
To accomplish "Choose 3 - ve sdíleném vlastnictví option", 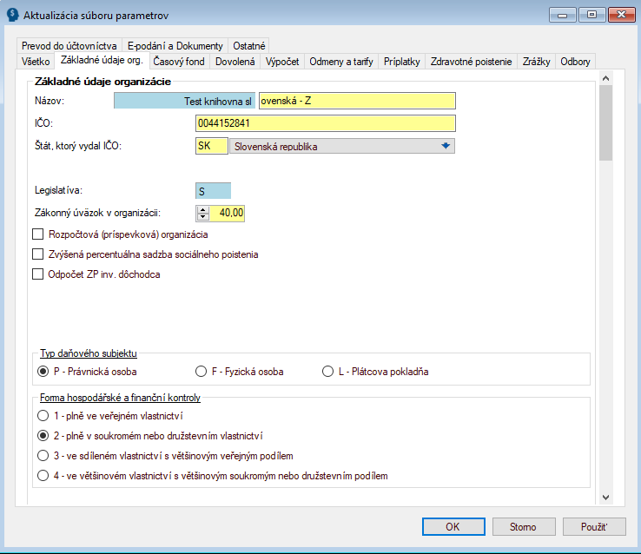I will (x=43, y=455).
